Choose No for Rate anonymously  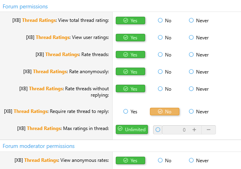click(165, 72)
